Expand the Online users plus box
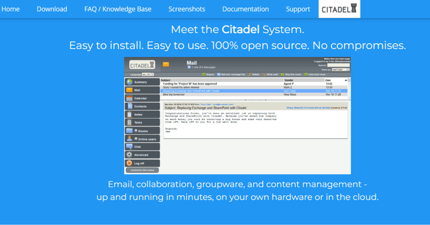430x225 pixels. coord(136,139)
